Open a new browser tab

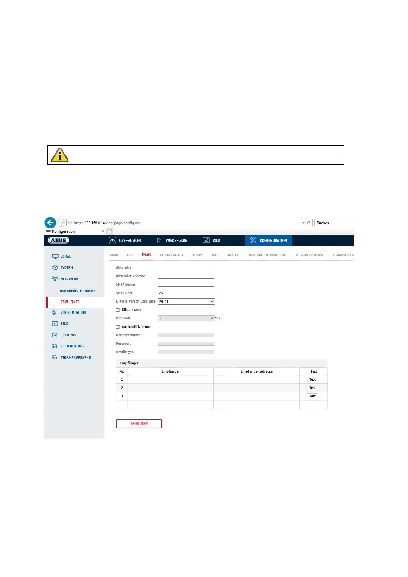pos(110,231)
